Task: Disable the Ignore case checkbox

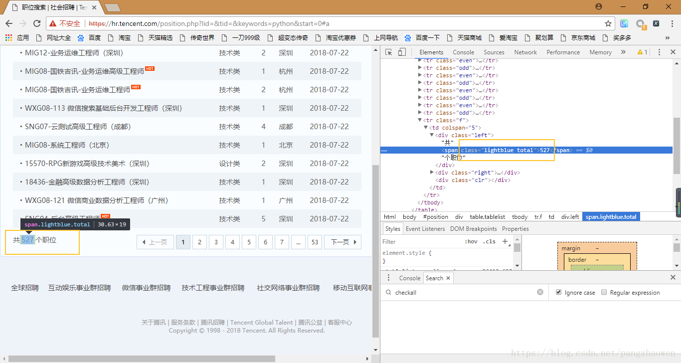Action: coord(559,292)
